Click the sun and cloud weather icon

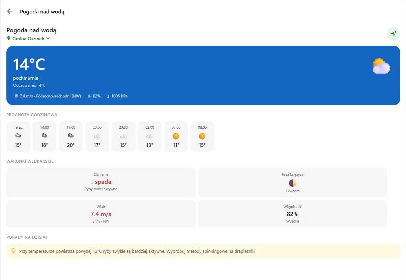[381, 66]
